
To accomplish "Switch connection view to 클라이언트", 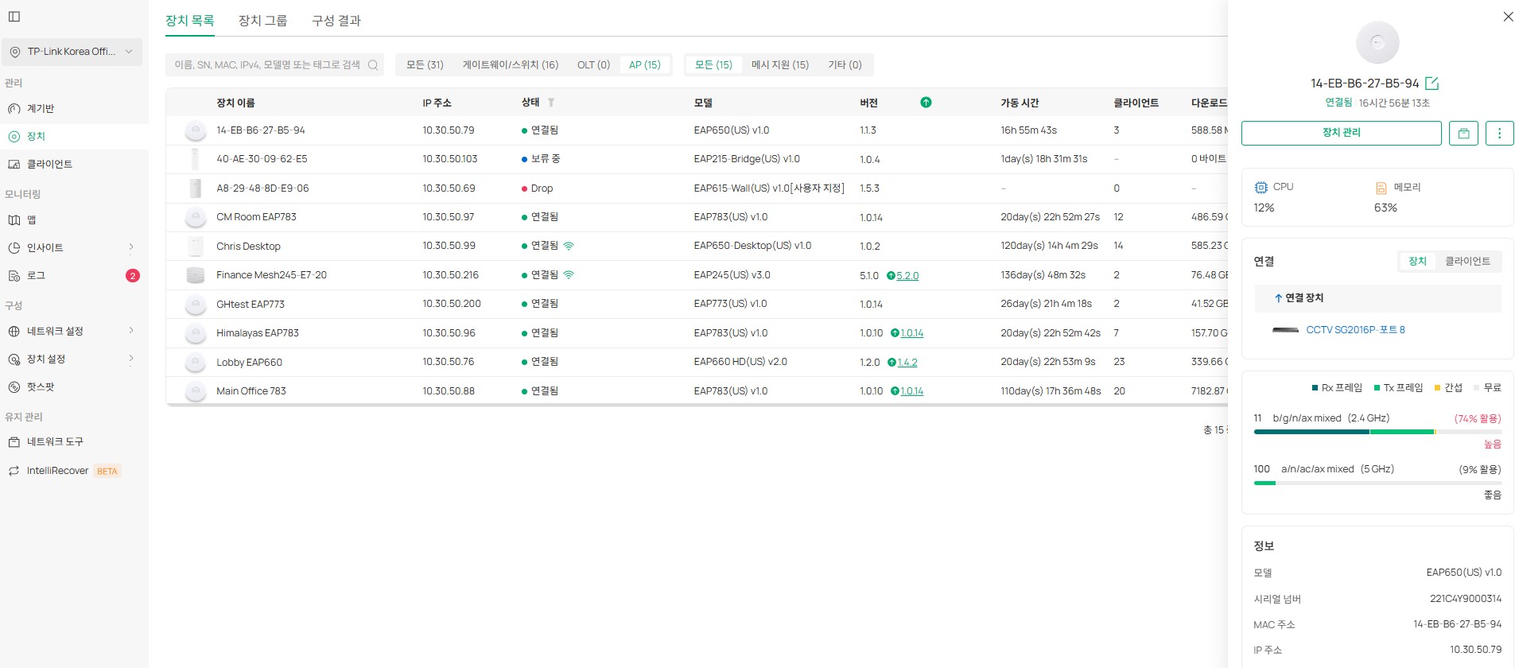I will (1467, 262).
